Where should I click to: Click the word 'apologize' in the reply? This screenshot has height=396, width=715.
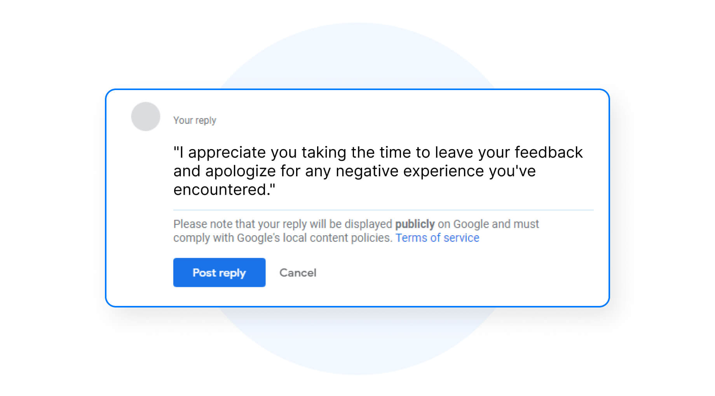(241, 171)
